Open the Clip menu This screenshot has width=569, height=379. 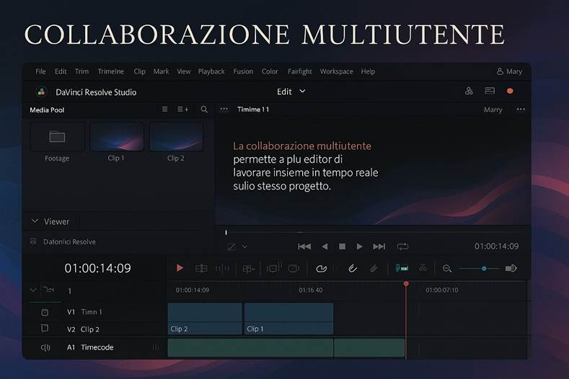(x=139, y=71)
